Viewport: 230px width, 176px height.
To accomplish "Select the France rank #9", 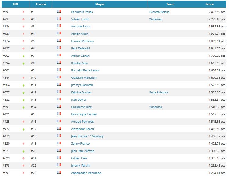I will [x=33, y=70].
